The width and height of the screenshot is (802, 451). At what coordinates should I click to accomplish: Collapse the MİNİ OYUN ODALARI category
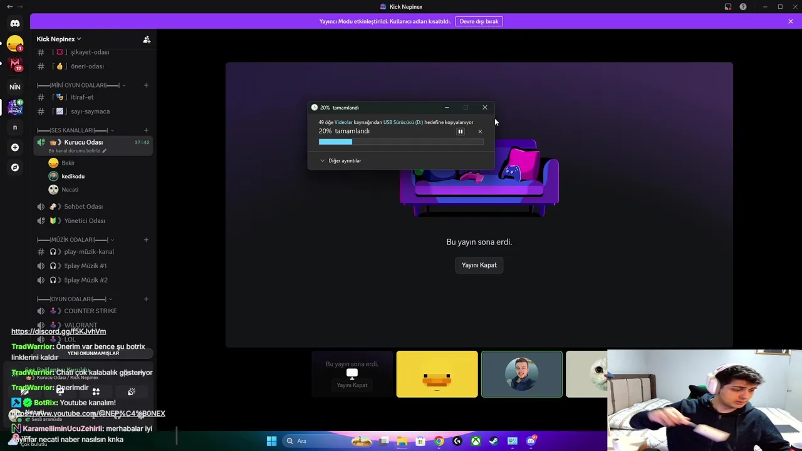click(81, 85)
